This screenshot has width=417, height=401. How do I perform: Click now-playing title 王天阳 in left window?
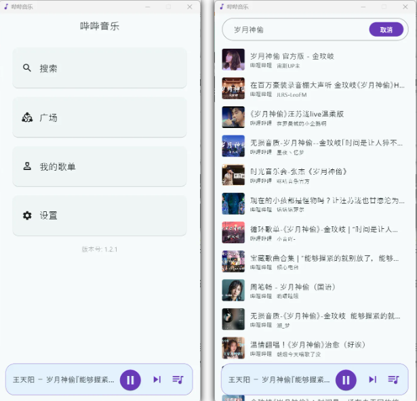coord(64,380)
